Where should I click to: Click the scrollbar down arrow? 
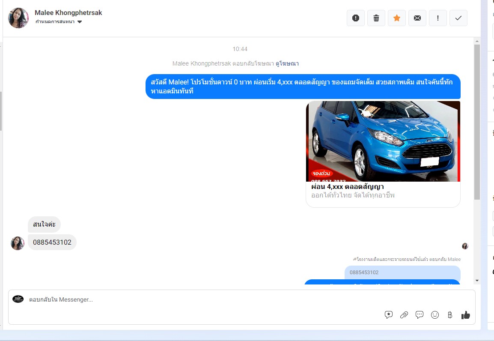point(477,281)
